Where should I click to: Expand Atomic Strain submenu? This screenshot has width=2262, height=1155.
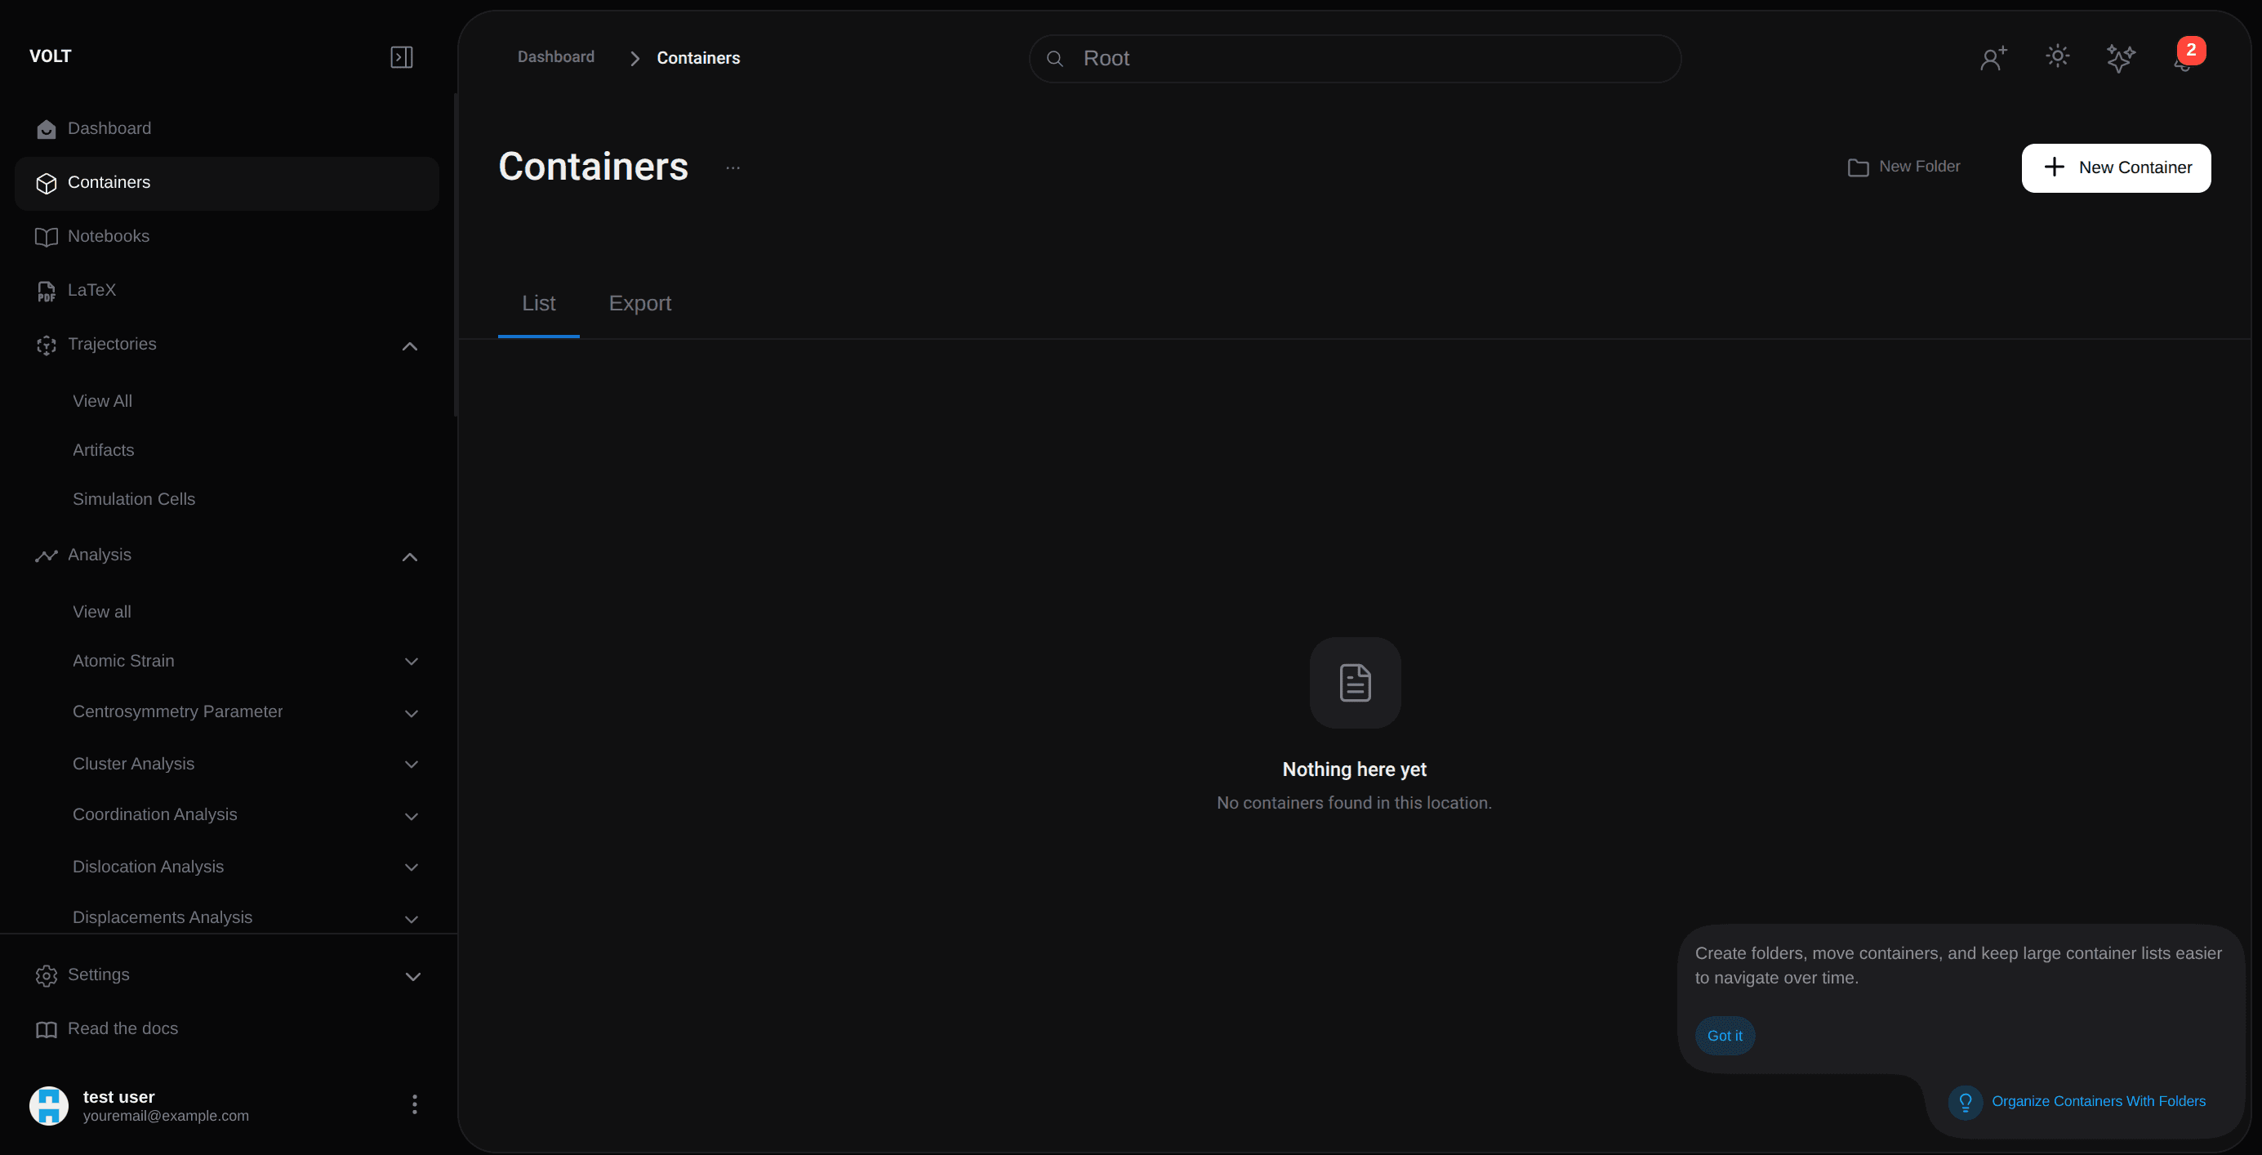pyautogui.click(x=411, y=662)
